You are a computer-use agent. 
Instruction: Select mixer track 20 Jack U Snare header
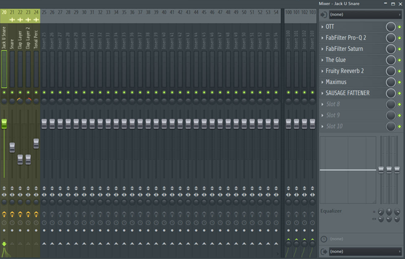coord(4,16)
